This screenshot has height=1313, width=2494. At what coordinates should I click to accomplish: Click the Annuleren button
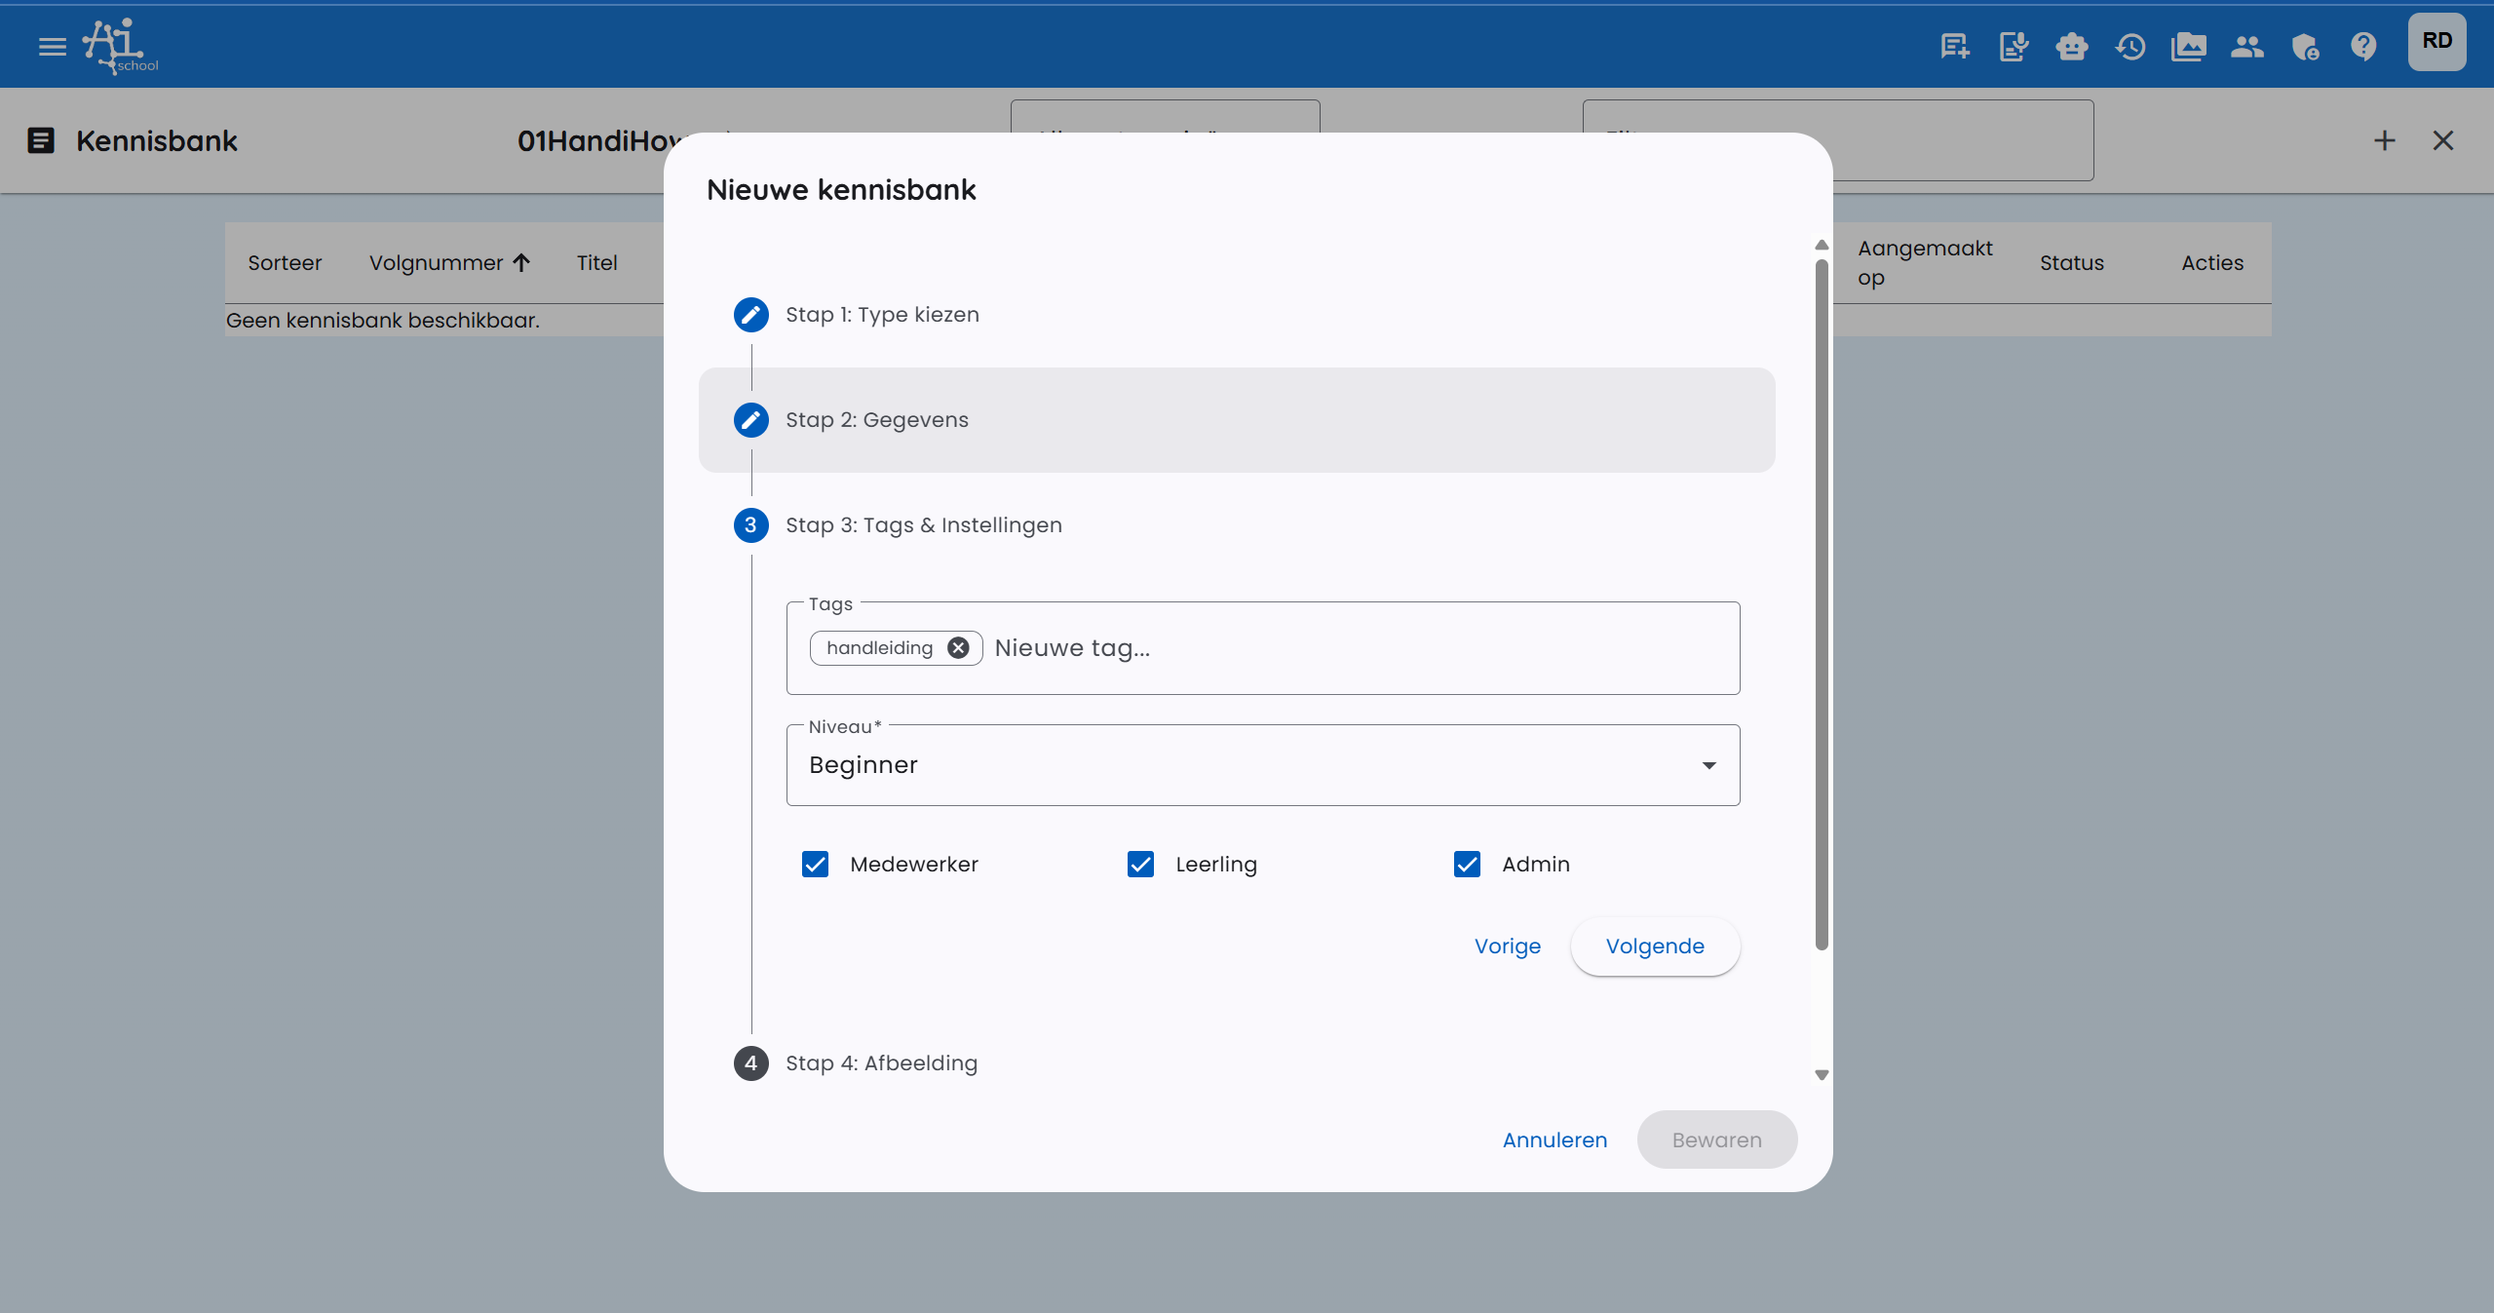click(x=1554, y=1139)
